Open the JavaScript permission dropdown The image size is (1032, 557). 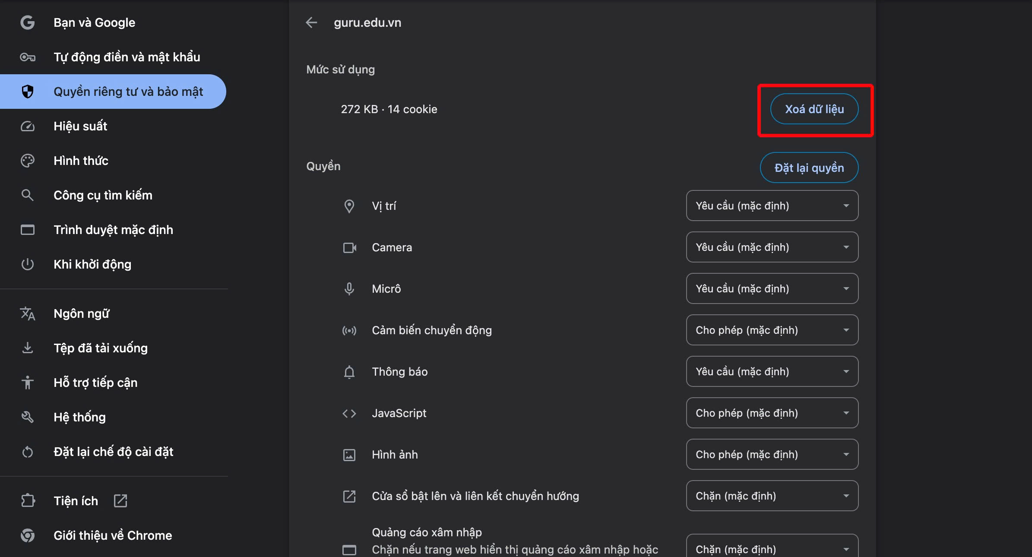[772, 413]
